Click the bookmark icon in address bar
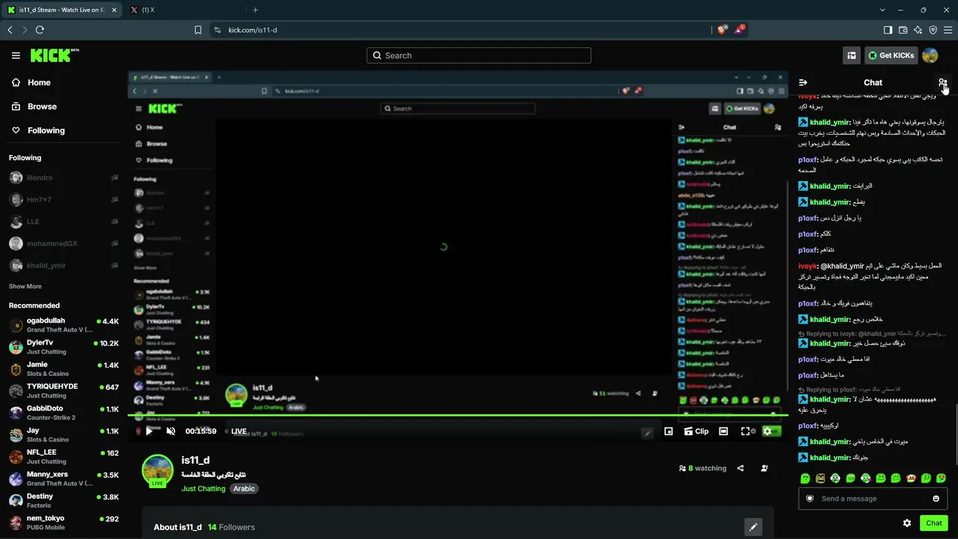958x539 pixels. (198, 30)
